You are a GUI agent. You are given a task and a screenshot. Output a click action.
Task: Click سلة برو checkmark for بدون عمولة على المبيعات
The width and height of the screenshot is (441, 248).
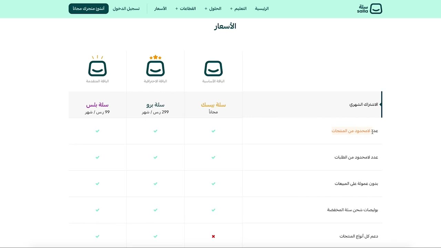(x=155, y=184)
